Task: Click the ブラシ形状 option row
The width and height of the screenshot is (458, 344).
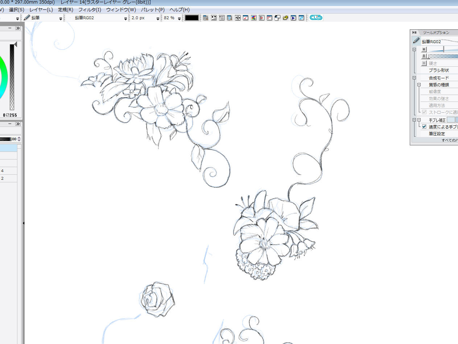Action: tap(439, 70)
